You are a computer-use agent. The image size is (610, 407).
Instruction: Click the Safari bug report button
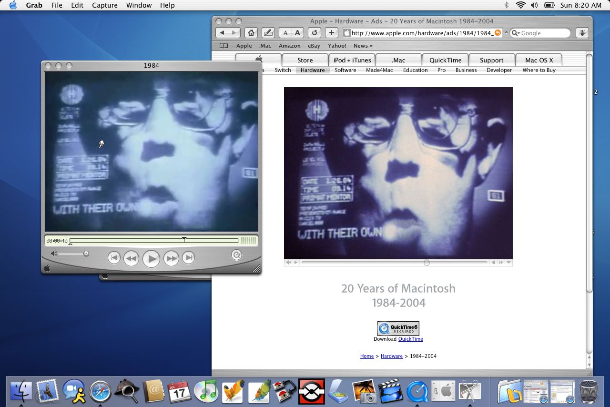pyautogui.click(x=582, y=33)
